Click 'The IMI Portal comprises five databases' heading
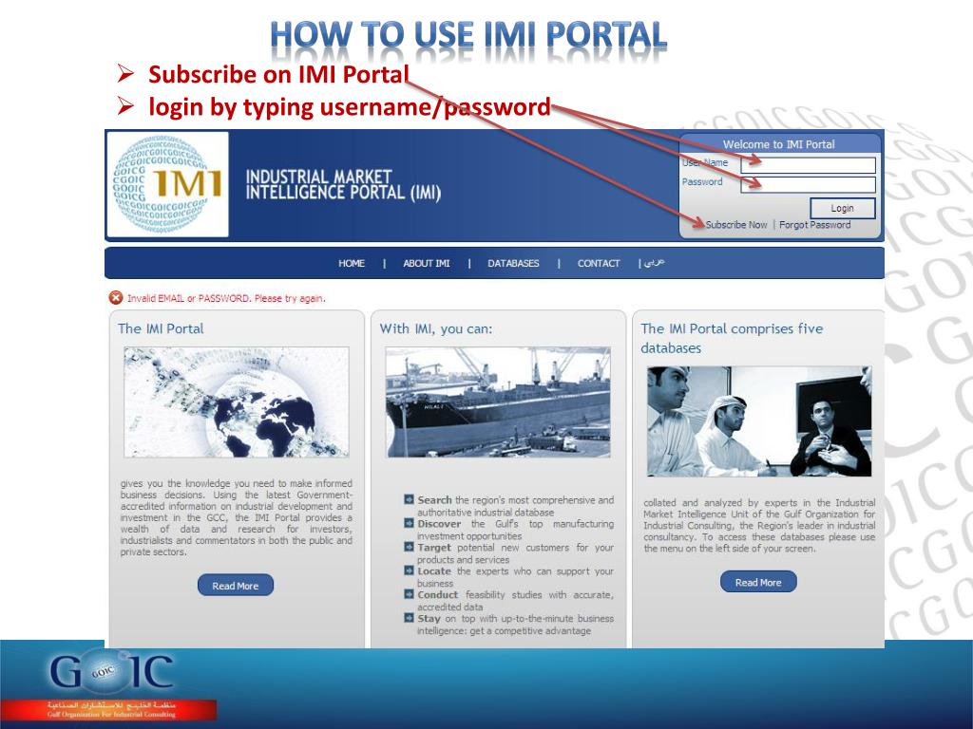The height and width of the screenshot is (729, 973). (x=732, y=339)
